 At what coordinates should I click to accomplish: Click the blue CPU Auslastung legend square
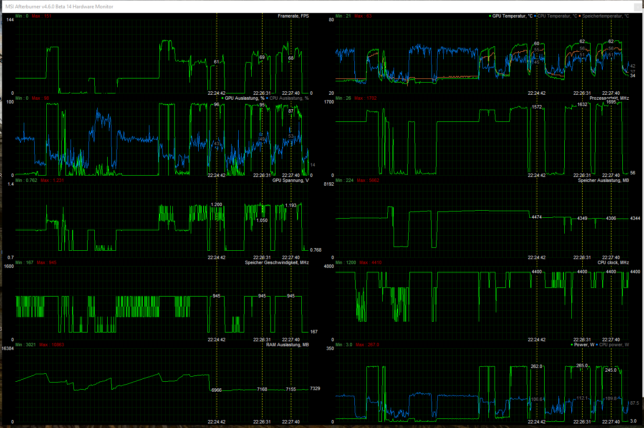click(x=267, y=98)
